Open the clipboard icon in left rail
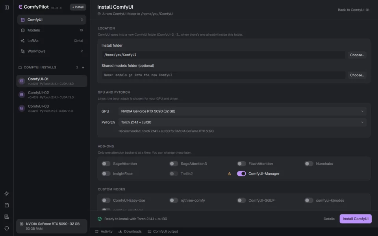The image size is (378, 236). tap(7, 205)
